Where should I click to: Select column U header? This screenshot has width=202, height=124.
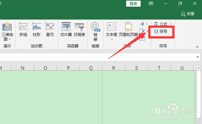(x=182, y=68)
